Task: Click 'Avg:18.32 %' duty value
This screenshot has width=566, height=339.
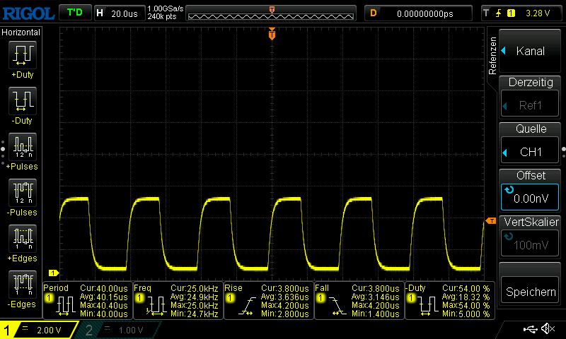Action: pos(466,297)
